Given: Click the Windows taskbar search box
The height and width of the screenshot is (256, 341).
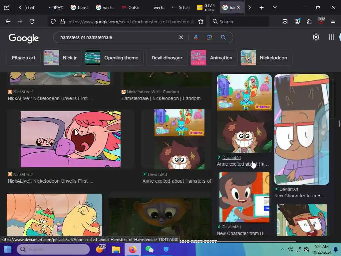Looking at the screenshot, I should [53, 249].
